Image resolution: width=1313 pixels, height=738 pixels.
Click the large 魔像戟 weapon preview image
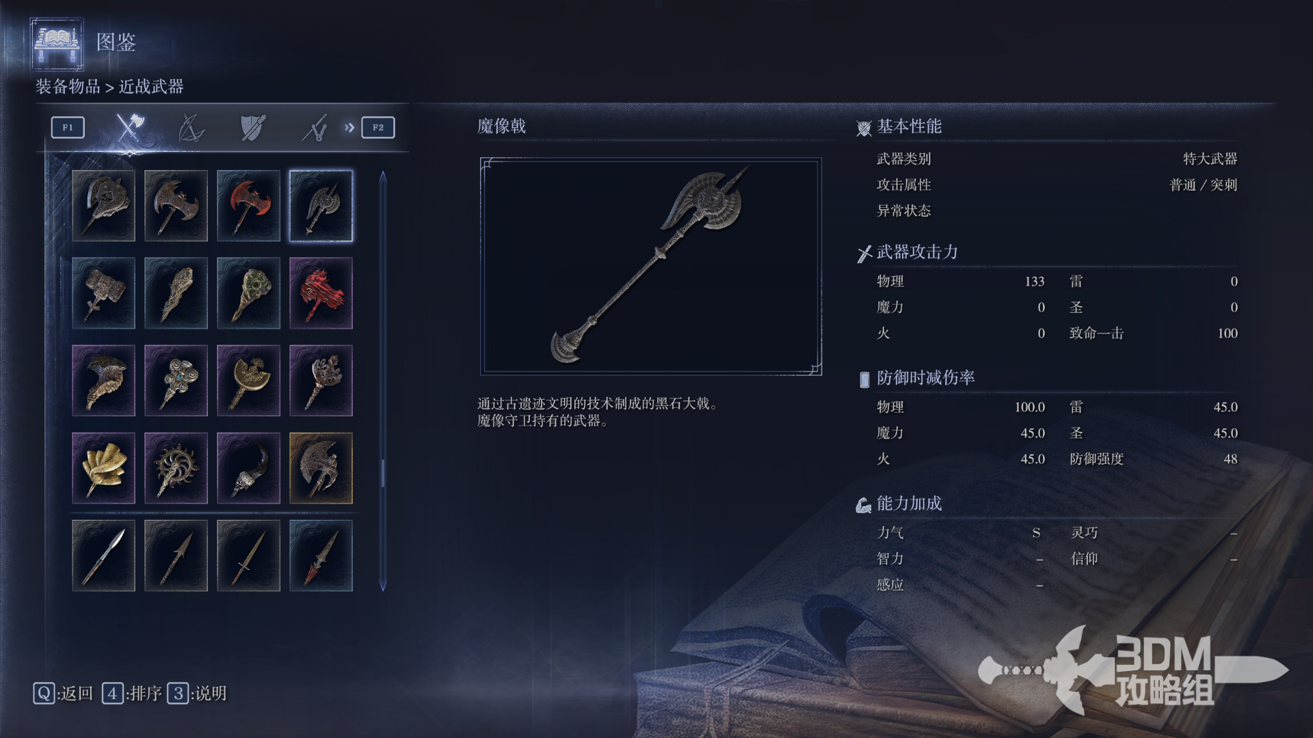coord(651,266)
